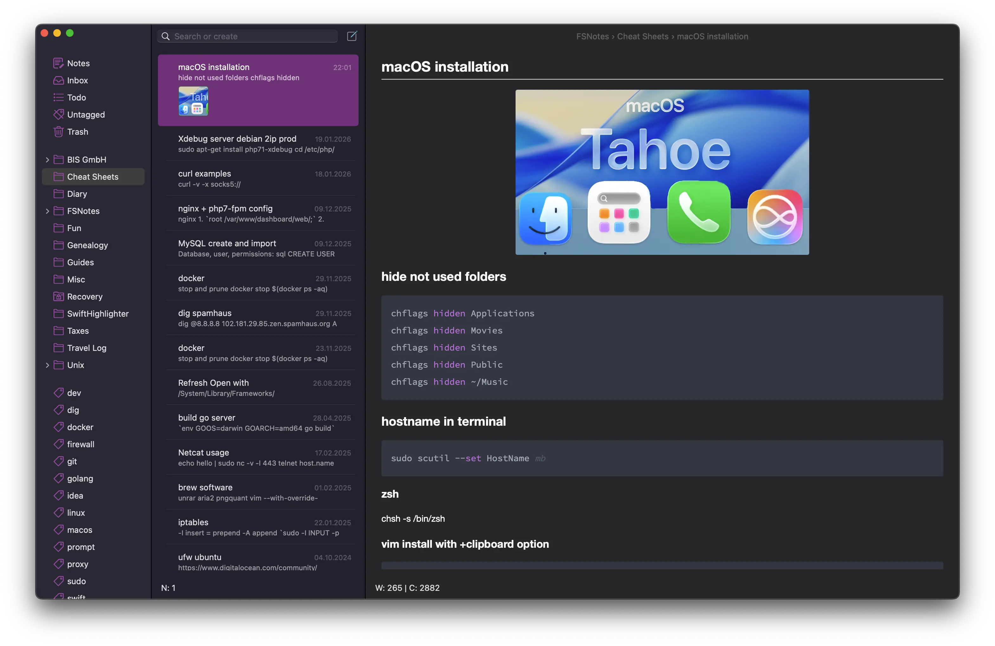Open FSNotes in the breadcrumb
This screenshot has width=995, height=646.
592,36
